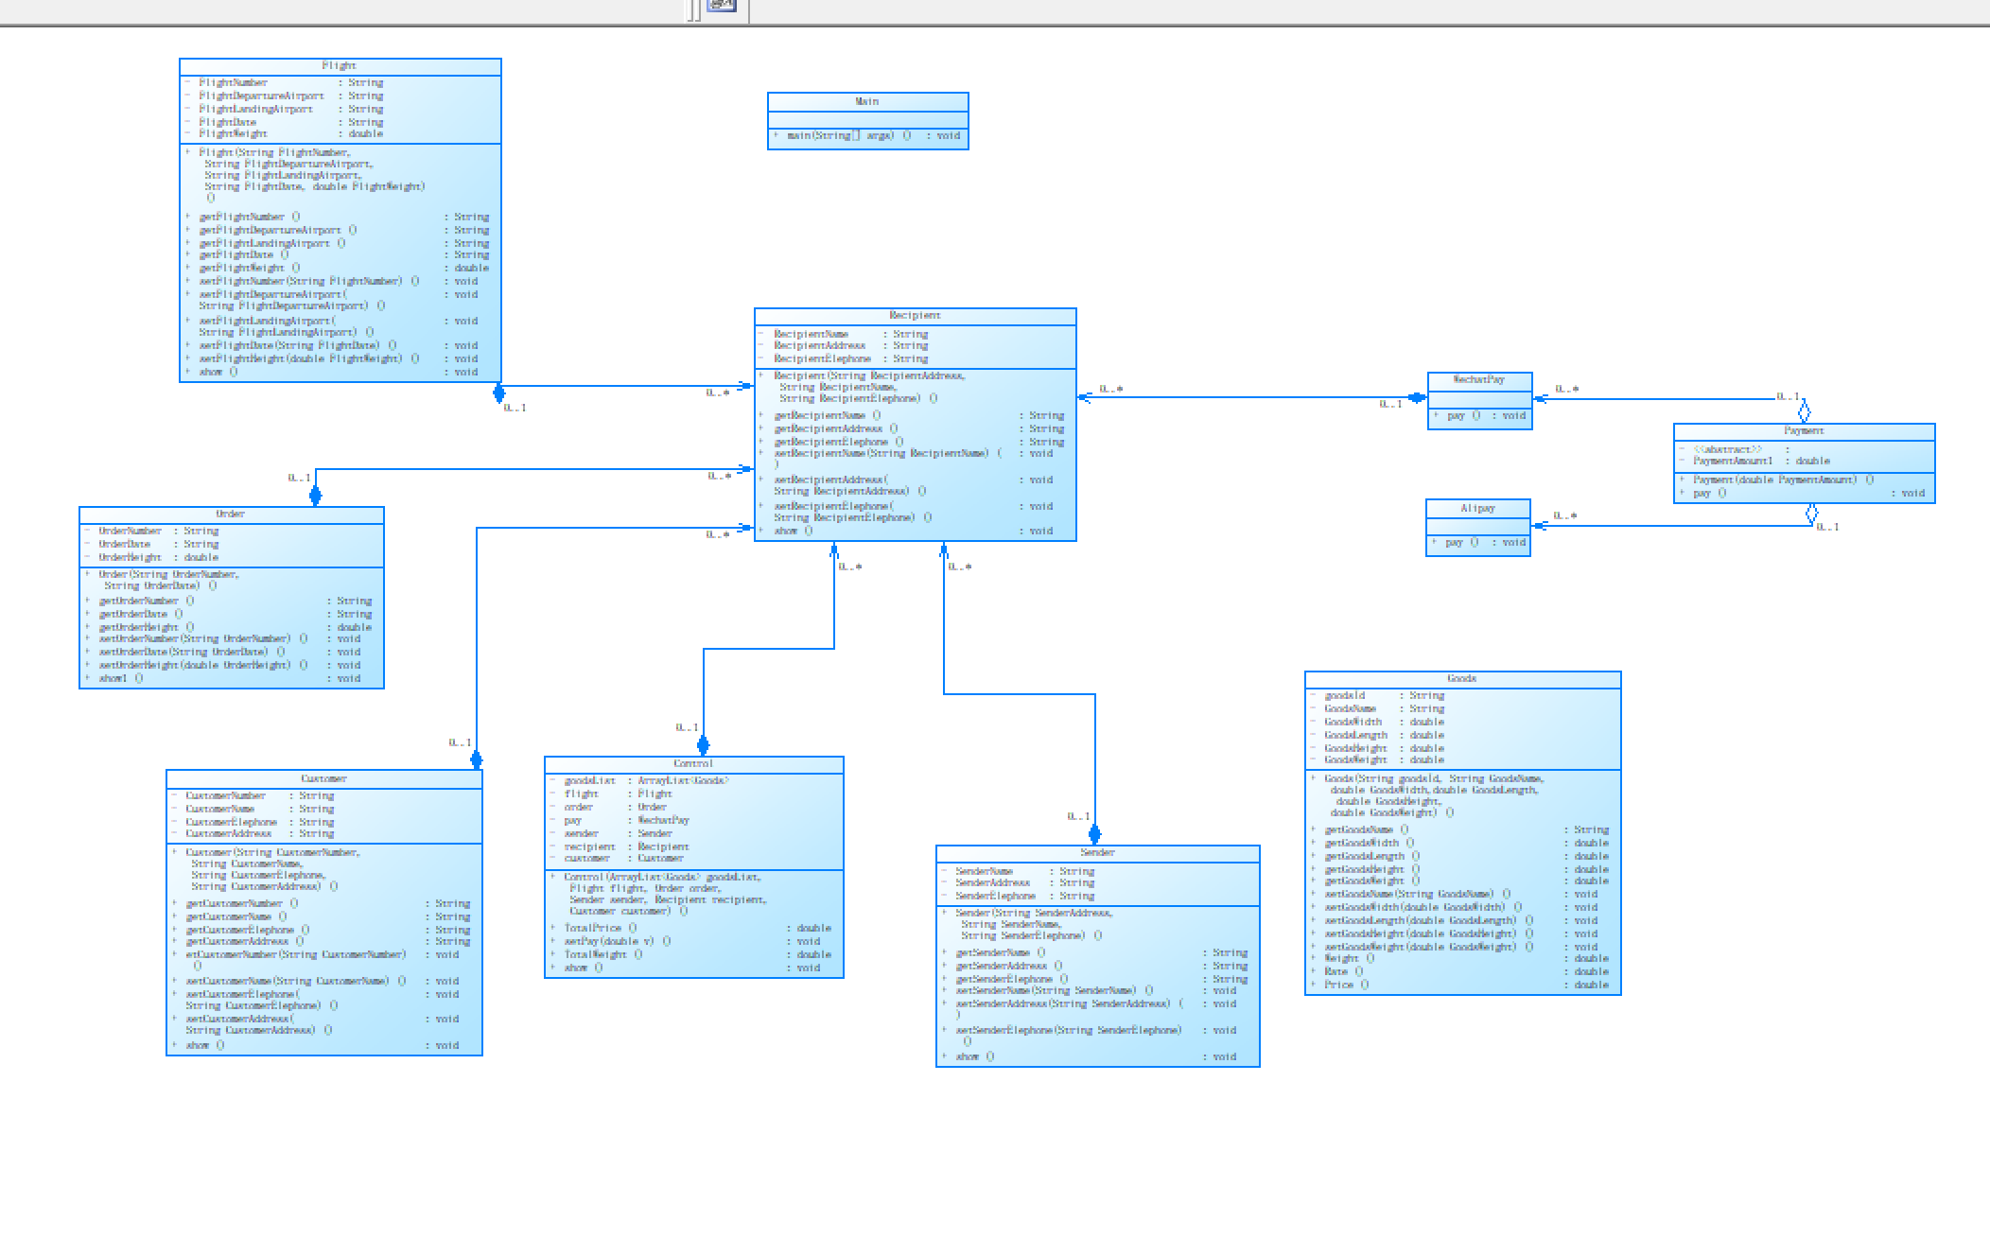Click the hollow diamond above Payment class
Viewport: 1990px width, 1256px height.
[1804, 411]
